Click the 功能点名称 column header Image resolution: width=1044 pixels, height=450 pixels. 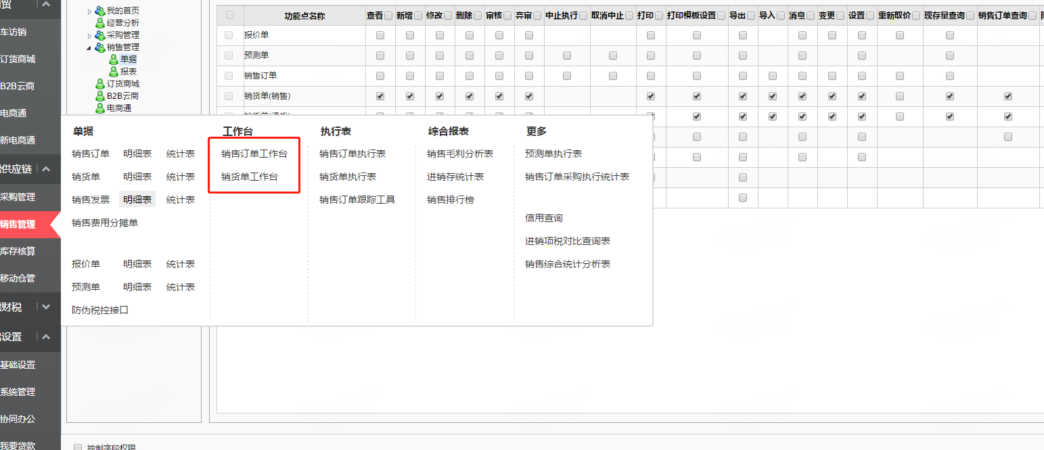[x=305, y=16]
